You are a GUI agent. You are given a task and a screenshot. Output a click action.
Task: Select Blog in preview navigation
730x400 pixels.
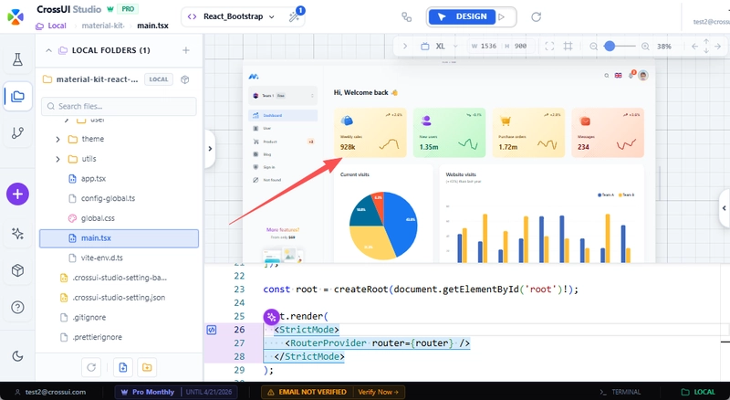click(283, 154)
